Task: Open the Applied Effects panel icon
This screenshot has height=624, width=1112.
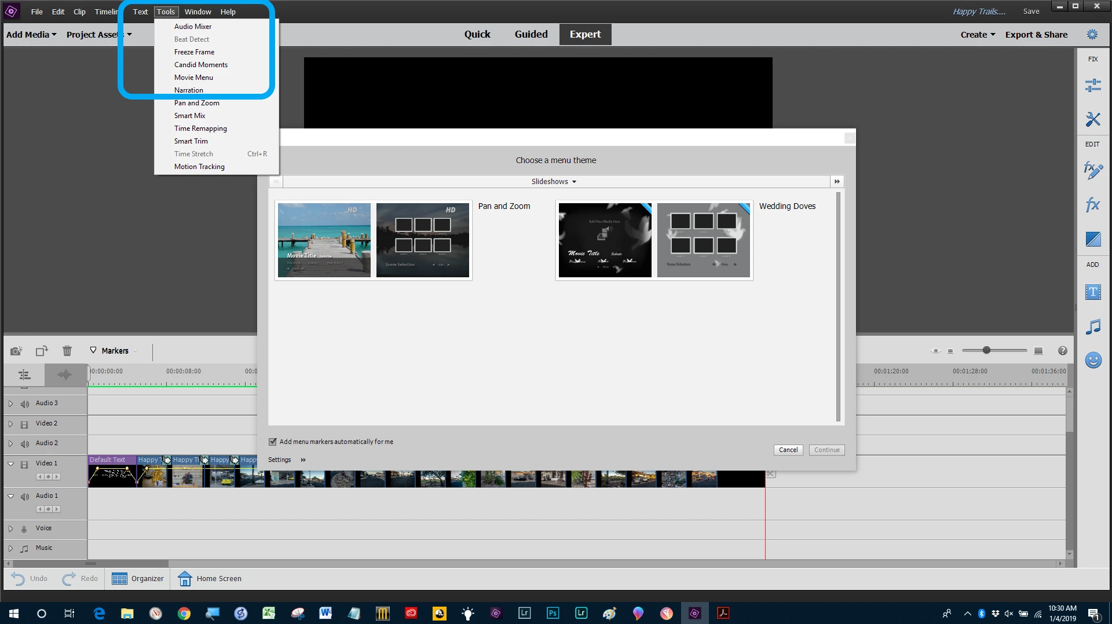Action: [1093, 170]
